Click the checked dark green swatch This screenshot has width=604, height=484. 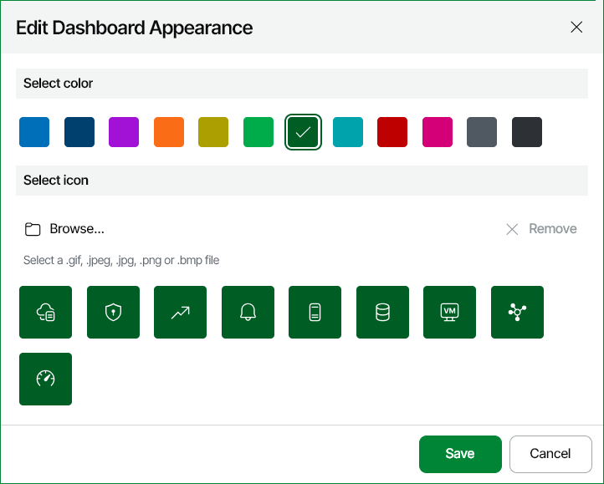pos(303,132)
